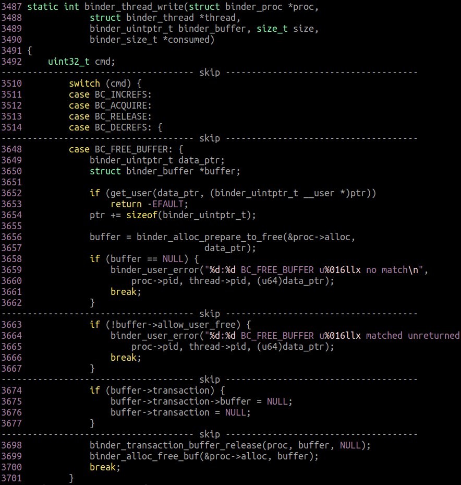Click the 'skip' marker above line 3698
Screen dimensions: 461x485
tap(210, 434)
